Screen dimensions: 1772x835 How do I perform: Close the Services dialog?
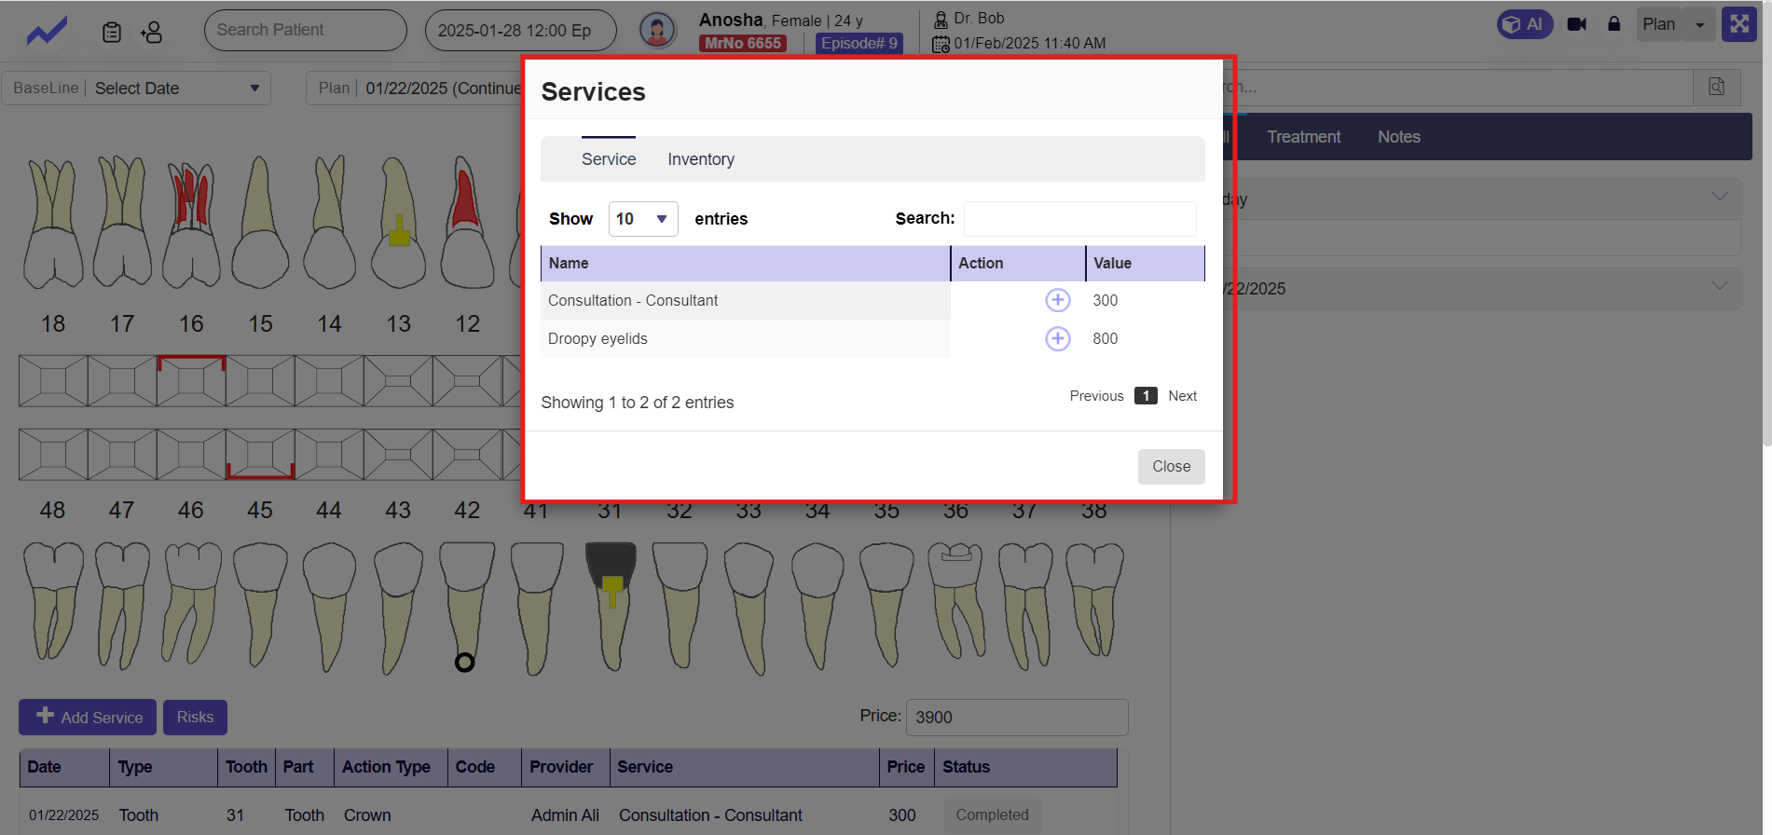tap(1171, 467)
